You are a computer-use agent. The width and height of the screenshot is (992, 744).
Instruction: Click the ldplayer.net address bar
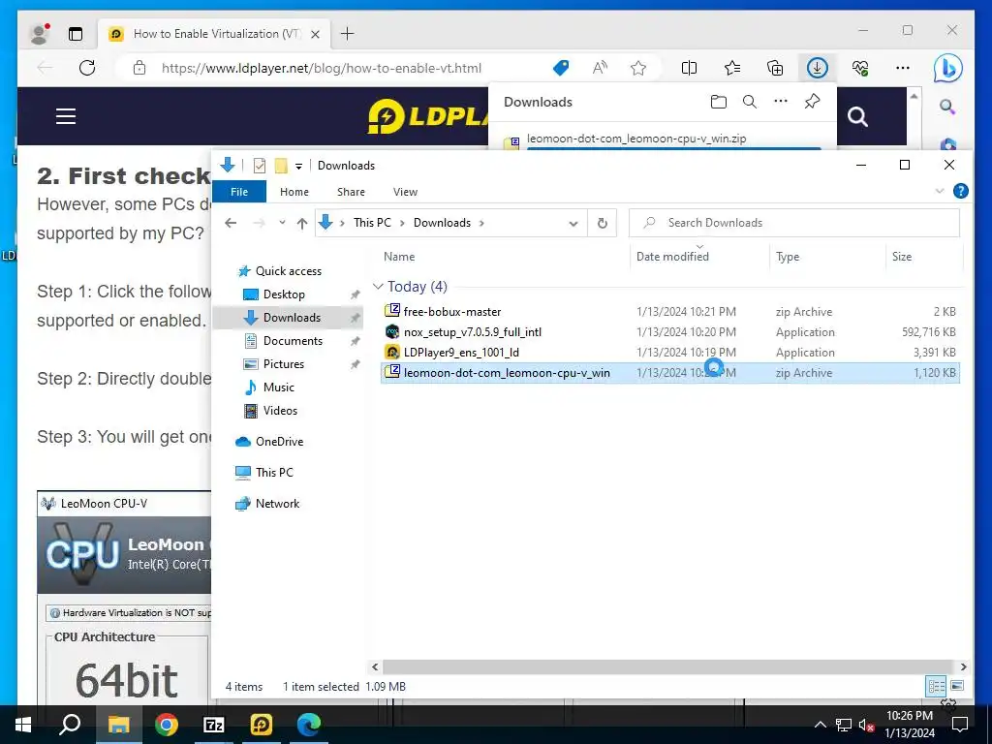[x=322, y=68]
